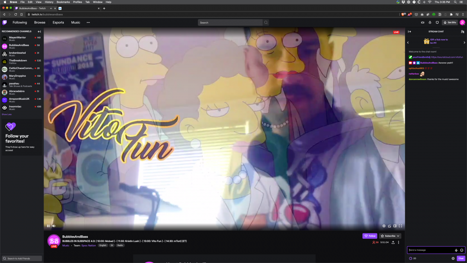Open the Insomniac recommended channel
Viewport: 467px width, 263px height.
(x=21, y=107)
